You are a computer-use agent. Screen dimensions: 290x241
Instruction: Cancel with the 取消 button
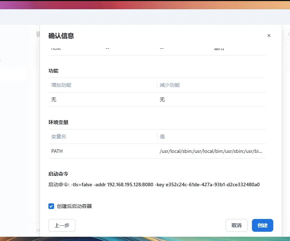click(237, 225)
